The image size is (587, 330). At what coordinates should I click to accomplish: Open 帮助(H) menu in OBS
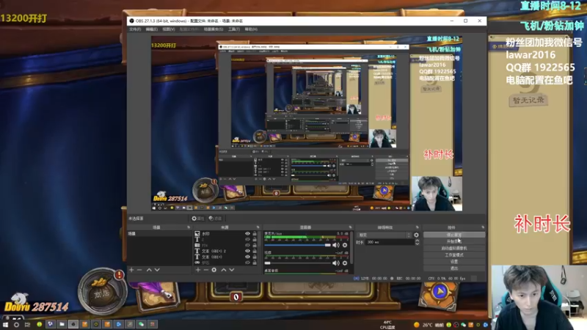click(x=251, y=29)
